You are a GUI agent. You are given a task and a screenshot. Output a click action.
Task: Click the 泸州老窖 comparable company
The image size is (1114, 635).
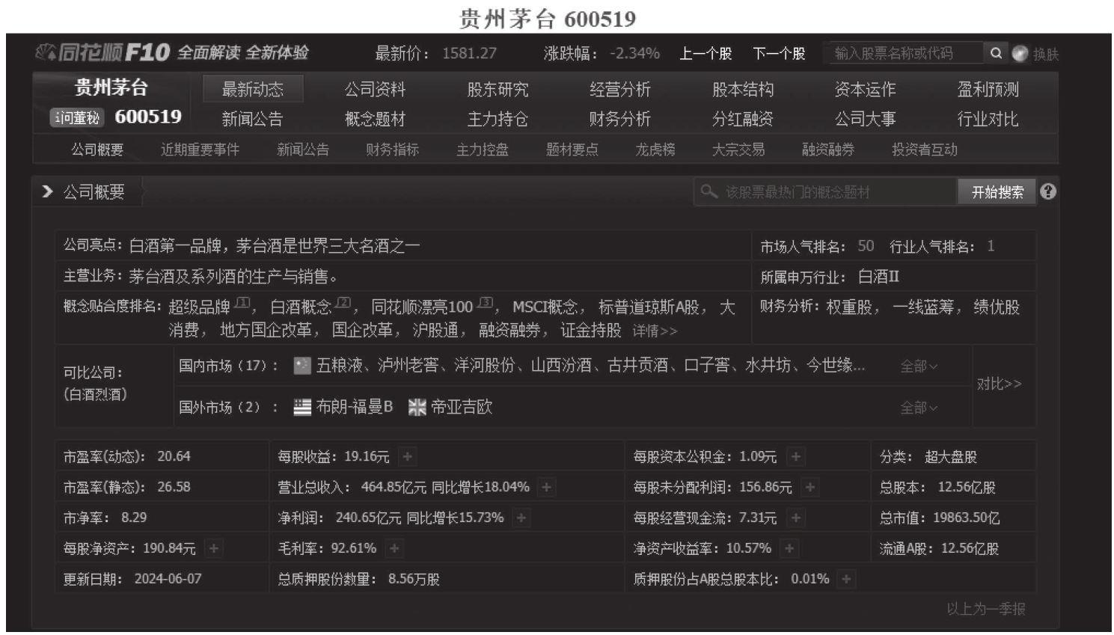pos(408,366)
